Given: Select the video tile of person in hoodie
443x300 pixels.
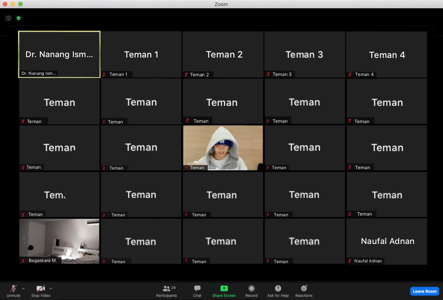Looking at the screenshot, I should pos(223,148).
